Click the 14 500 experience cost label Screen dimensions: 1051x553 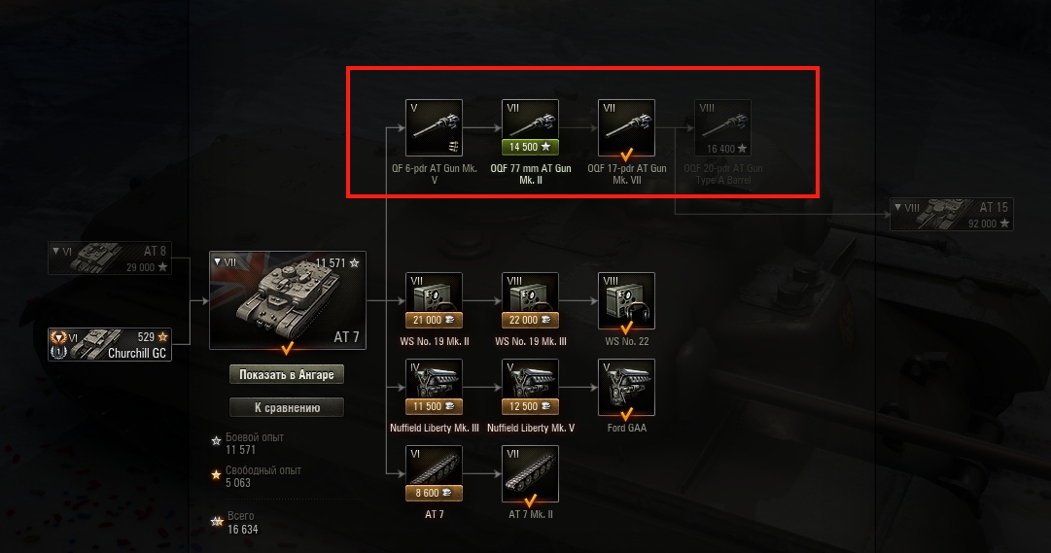pyautogui.click(x=530, y=147)
